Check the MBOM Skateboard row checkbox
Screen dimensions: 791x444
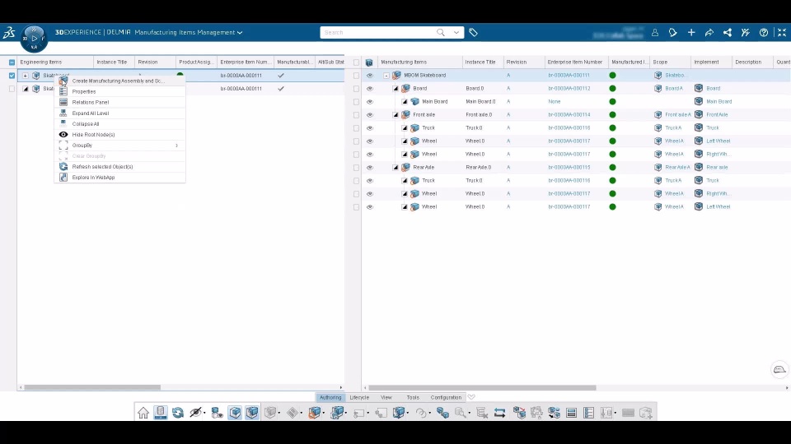(357, 76)
